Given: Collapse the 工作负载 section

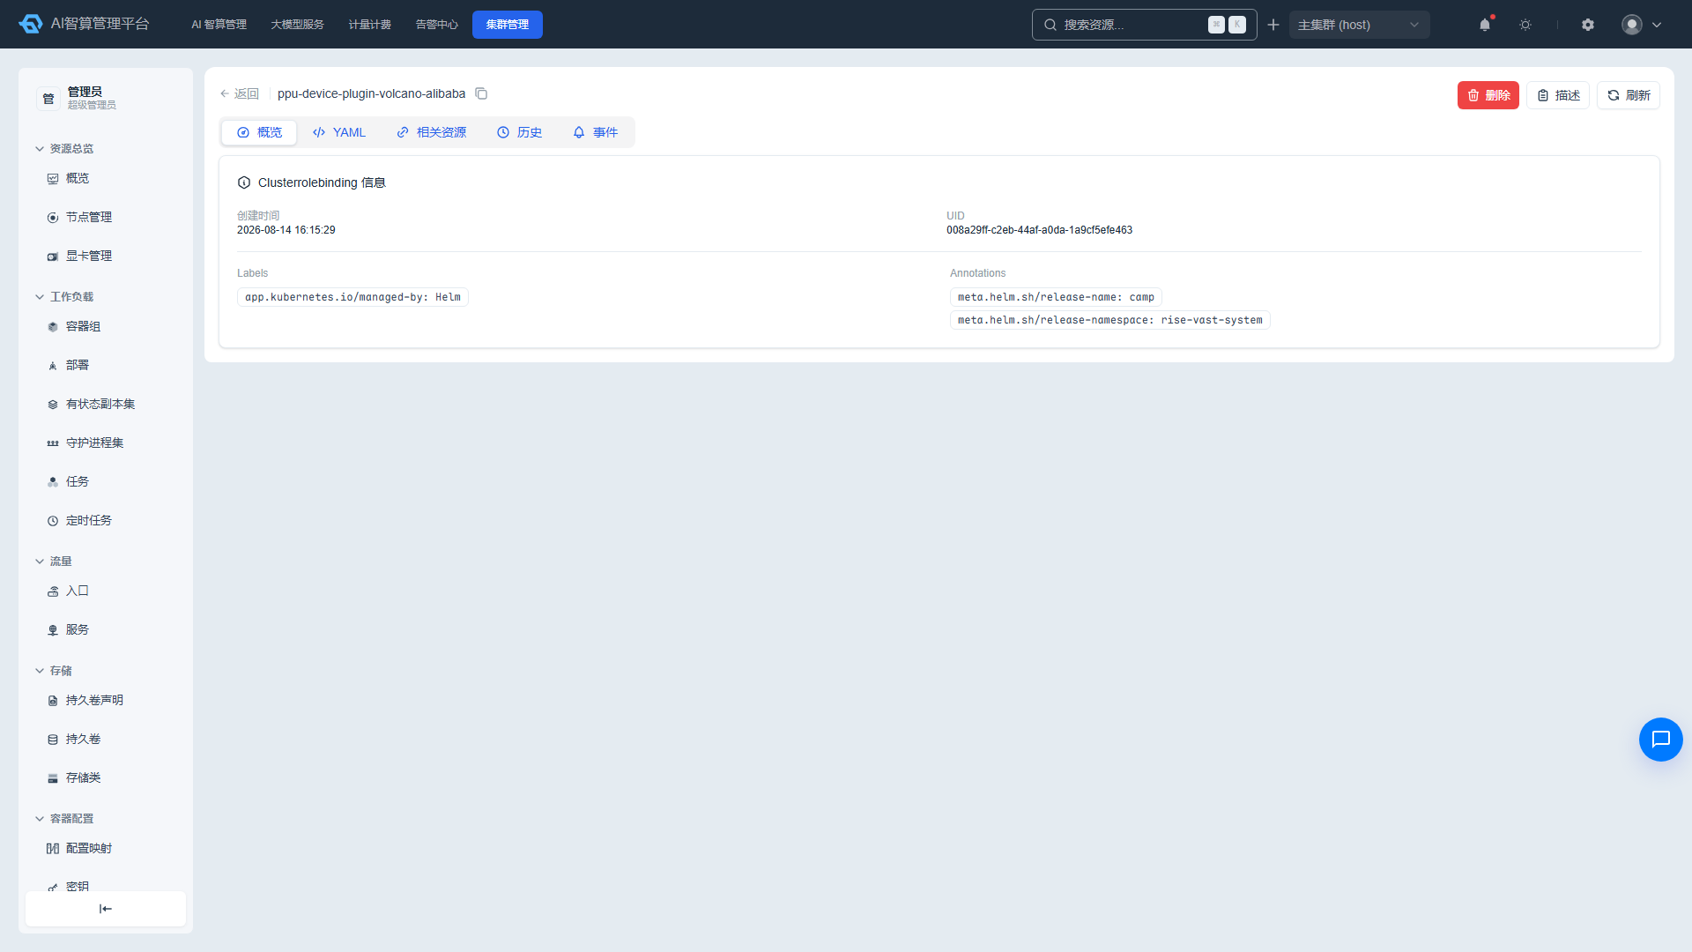Looking at the screenshot, I should pos(64,296).
